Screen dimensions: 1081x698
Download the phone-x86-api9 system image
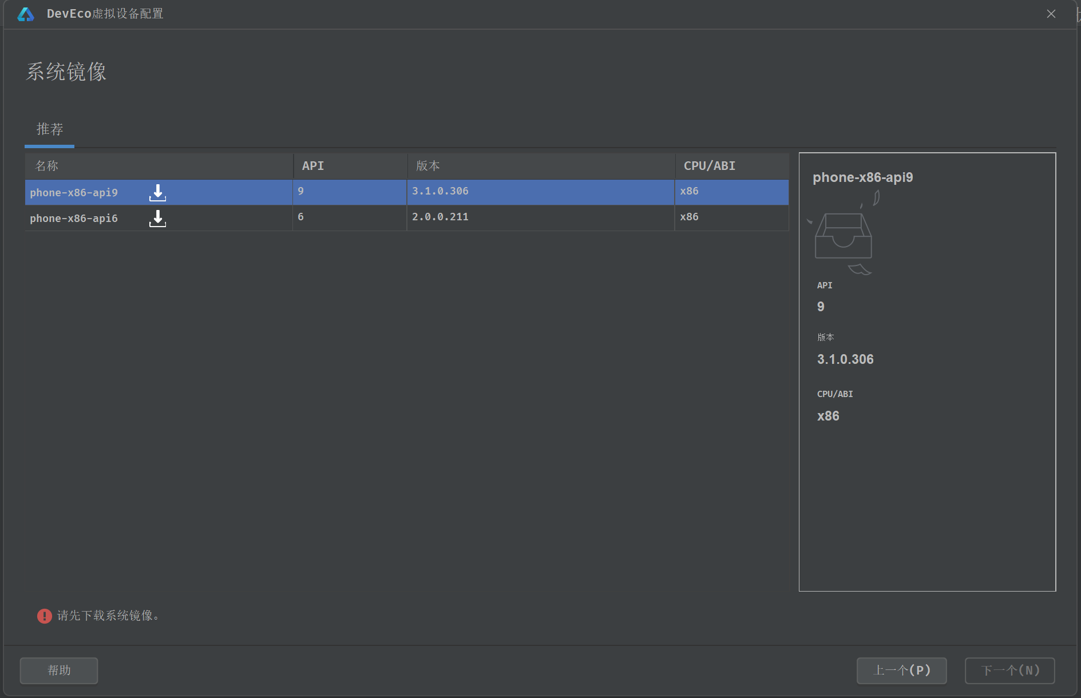point(157,193)
